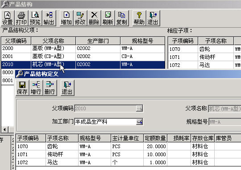Click cell 1070 in definition grid
This screenshot has height=170, width=241.
click(31, 146)
